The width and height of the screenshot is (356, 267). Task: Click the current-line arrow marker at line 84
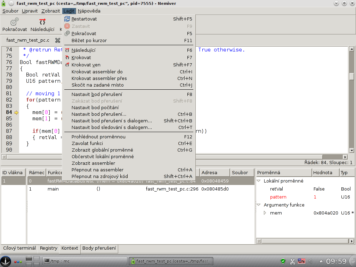[x=16, y=112]
